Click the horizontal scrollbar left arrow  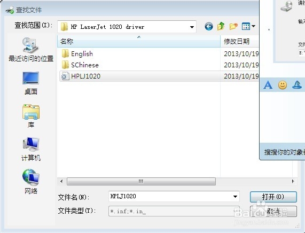pyautogui.click(x=61, y=181)
